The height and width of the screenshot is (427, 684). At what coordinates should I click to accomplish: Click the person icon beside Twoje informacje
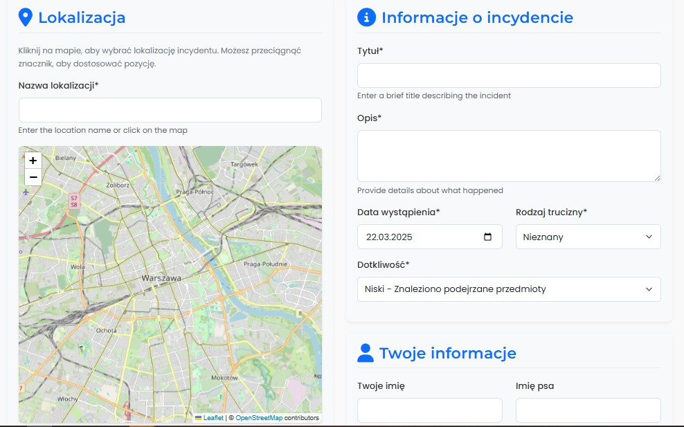pyautogui.click(x=365, y=353)
